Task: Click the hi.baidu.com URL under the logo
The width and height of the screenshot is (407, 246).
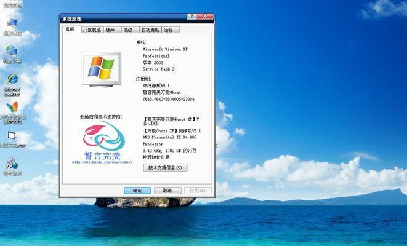Action: 102,162
